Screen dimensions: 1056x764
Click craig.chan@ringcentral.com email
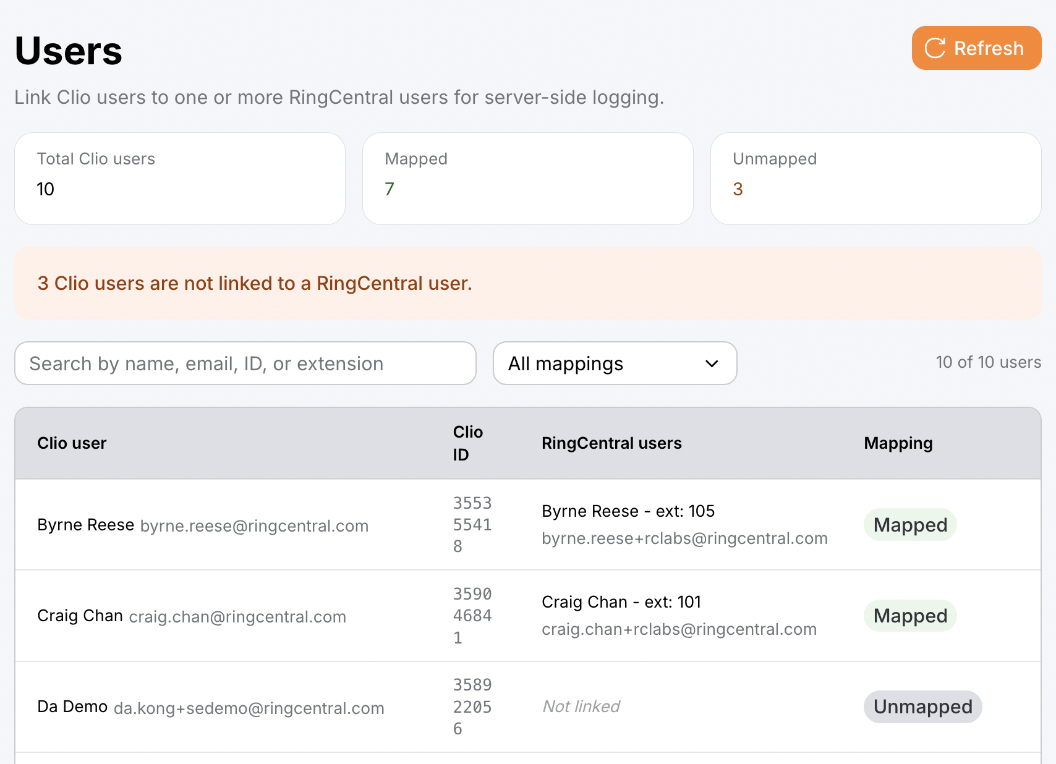pos(237,617)
